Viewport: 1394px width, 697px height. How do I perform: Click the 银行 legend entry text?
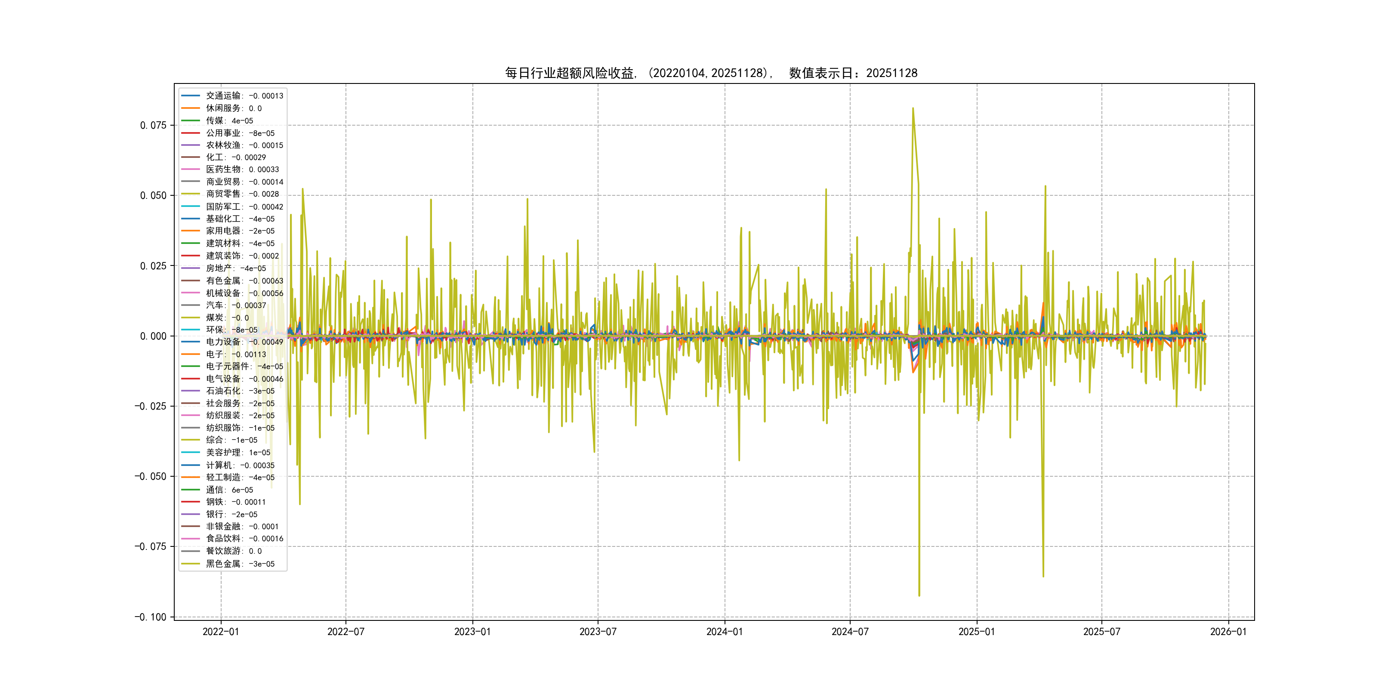tap(231, 514)
